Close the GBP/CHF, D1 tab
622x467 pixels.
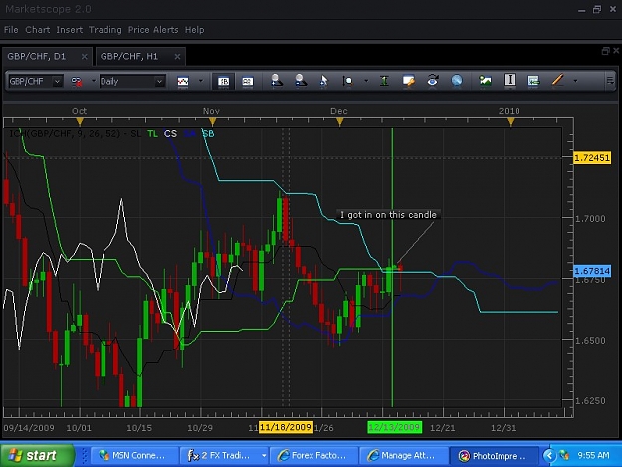point(85,57)
